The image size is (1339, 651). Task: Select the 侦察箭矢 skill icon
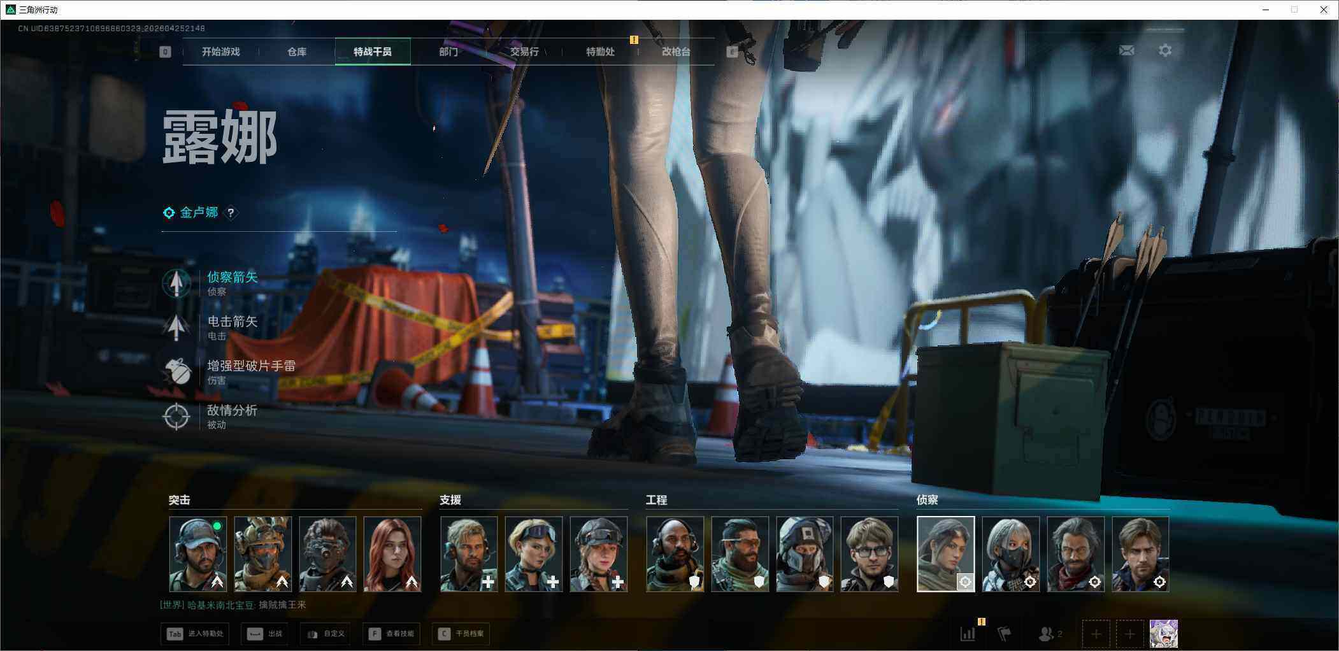coord(176,283)
